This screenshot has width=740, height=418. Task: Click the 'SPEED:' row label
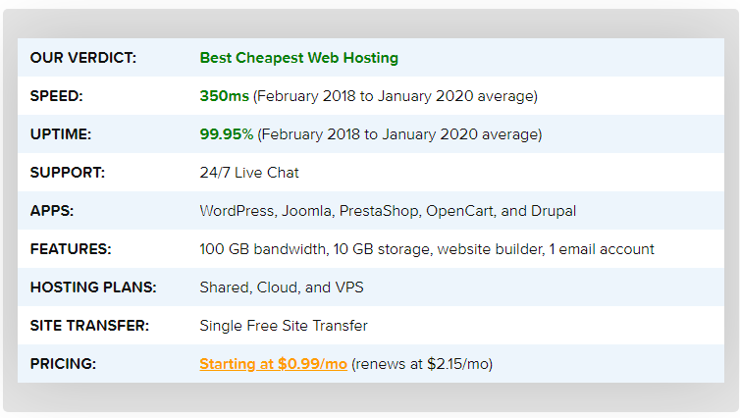click(x=57, y=96)
